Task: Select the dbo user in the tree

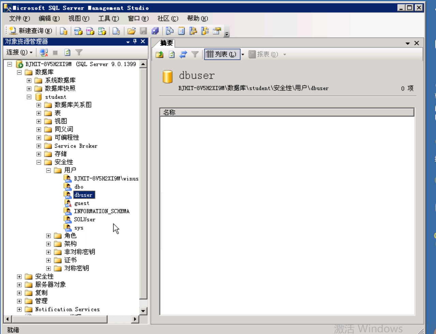Action: [x=79, y=187]
